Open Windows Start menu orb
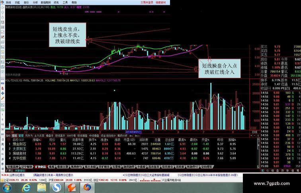 (7, 187)
